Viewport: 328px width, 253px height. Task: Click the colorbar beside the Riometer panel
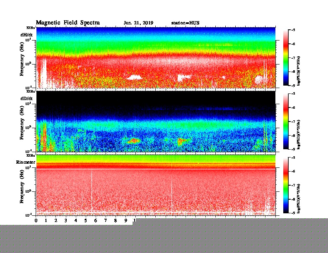tap(286, 185)
